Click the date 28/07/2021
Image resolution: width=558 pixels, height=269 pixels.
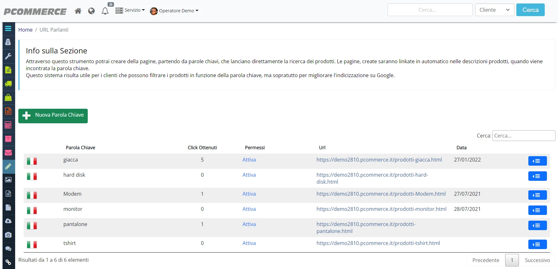point(467,209)
